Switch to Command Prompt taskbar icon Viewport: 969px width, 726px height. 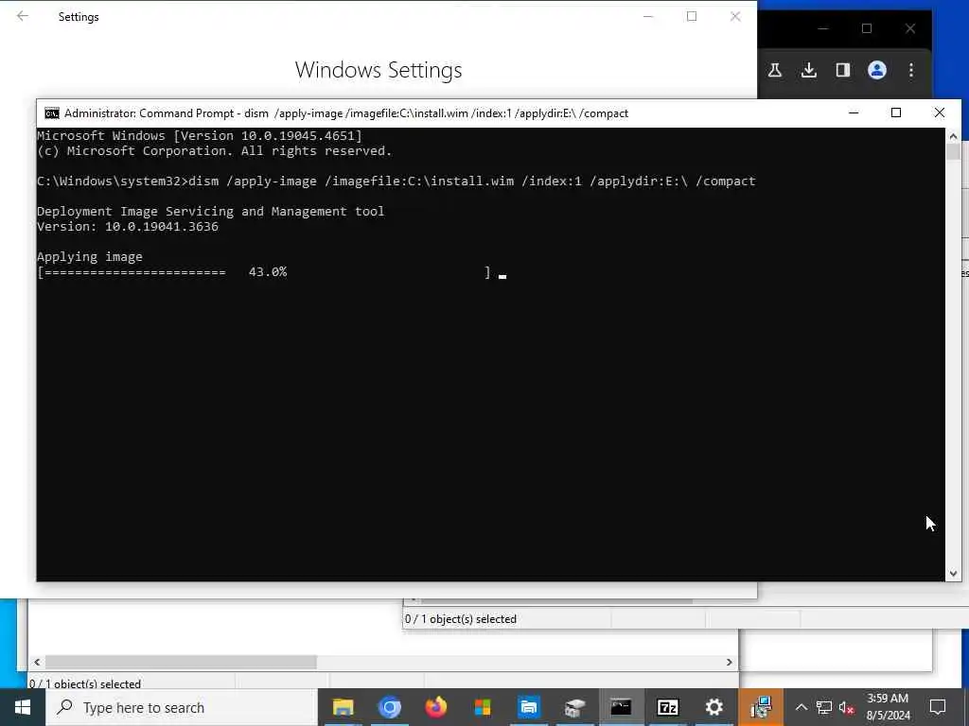[x=621, y=707]
